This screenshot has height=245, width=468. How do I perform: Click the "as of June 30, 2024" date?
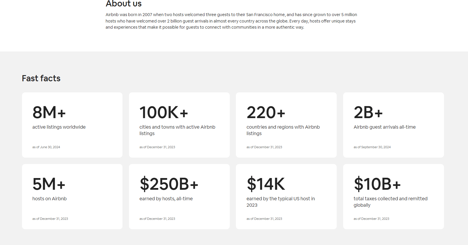pos(46,147)
